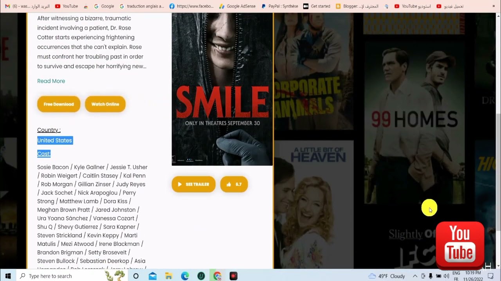Open the traduction anglais bookmark
Screen dimensions: 501x281
[x=142, y=6]
